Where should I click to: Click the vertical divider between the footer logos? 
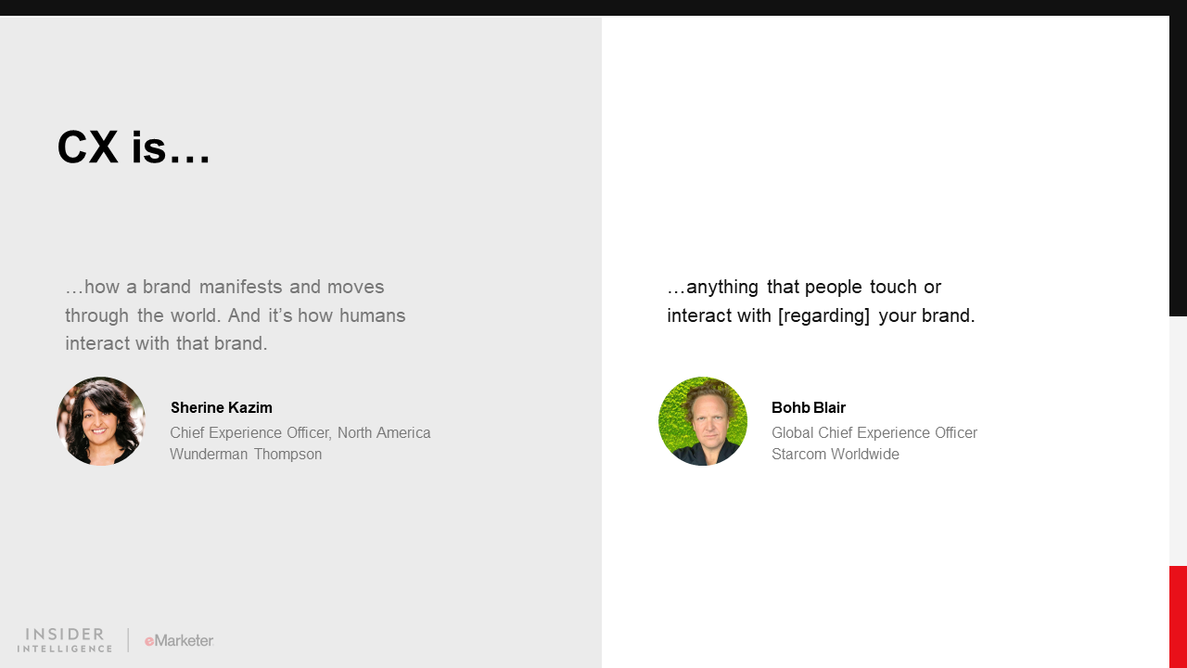[x=128, y=640]
